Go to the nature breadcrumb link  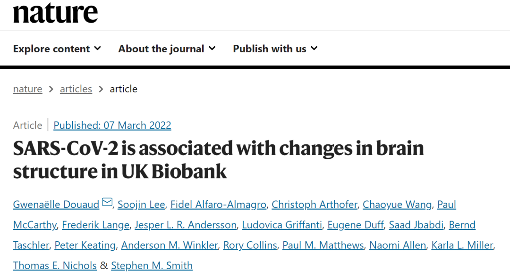[x=27, y=89]
